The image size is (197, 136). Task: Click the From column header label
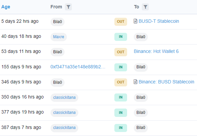(x=56, y=7)
